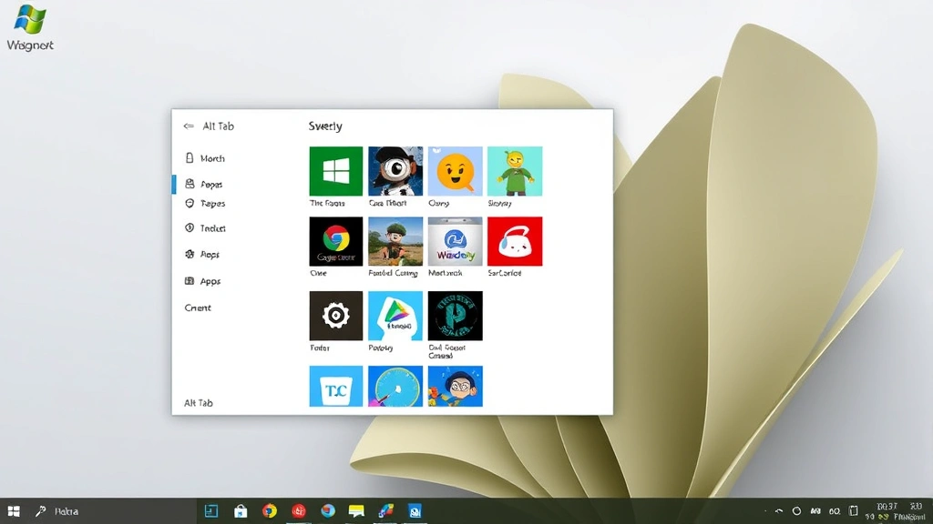The width and height of the screenshot is (933, 524).
Task: Open the yellow smiley emoji app tile
Action: [455, 169]
